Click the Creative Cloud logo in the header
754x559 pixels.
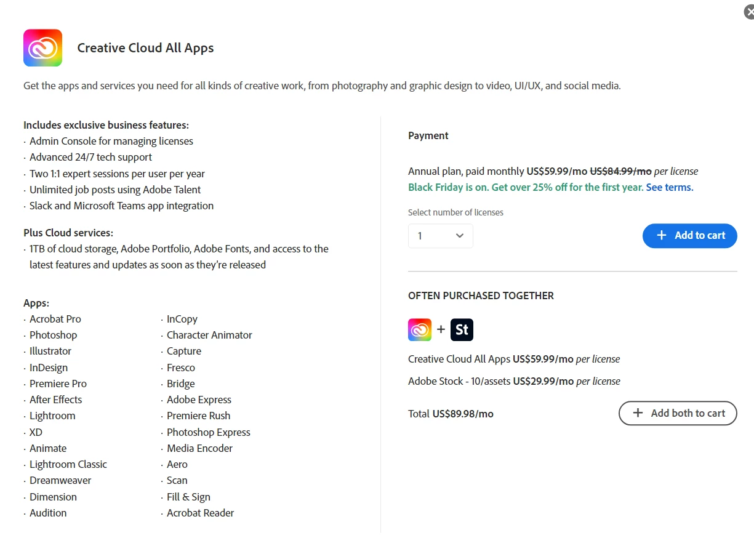(x=42, y=48)
